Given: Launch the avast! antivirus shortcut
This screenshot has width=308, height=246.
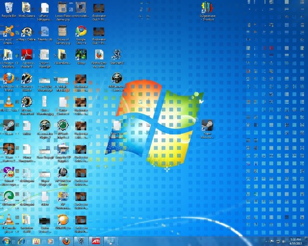Looking at the screenshot, I should 8,35.
